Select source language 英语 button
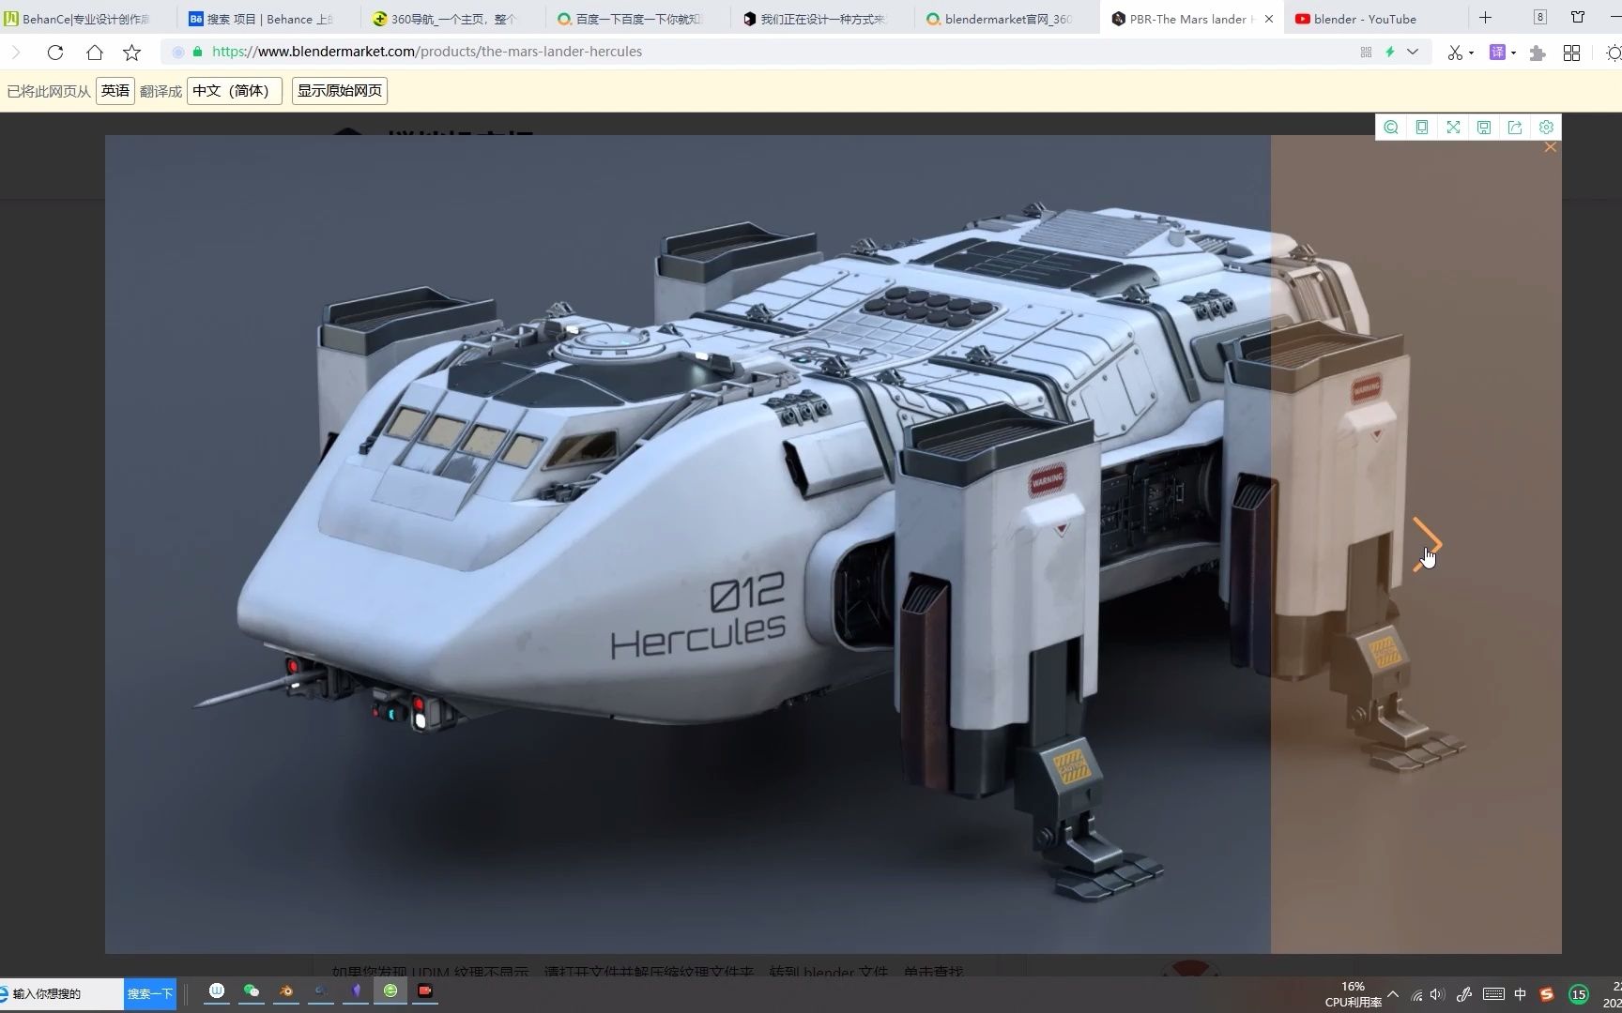The width and height of the screenshot is (1622, 1013). pos(115,91)
